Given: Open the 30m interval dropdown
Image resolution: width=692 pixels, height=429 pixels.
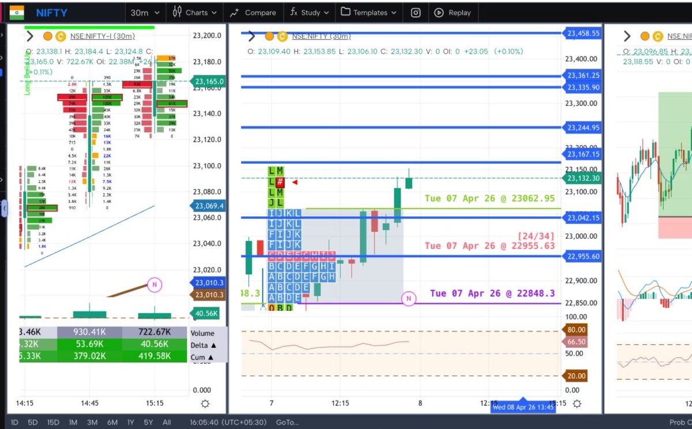Looking at the screenshot, I should [145, 13].
